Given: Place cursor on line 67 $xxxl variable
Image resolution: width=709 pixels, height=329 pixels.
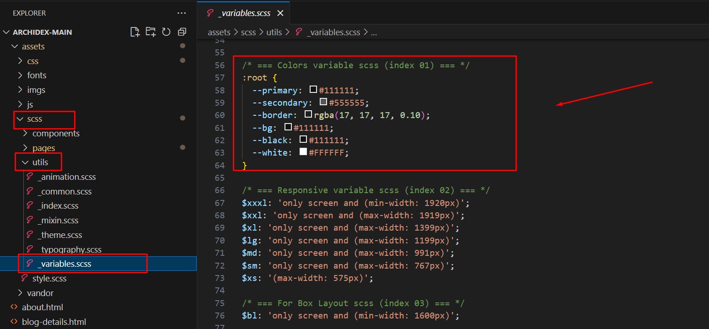Looking at the screenshot, I should coord(253,203).
